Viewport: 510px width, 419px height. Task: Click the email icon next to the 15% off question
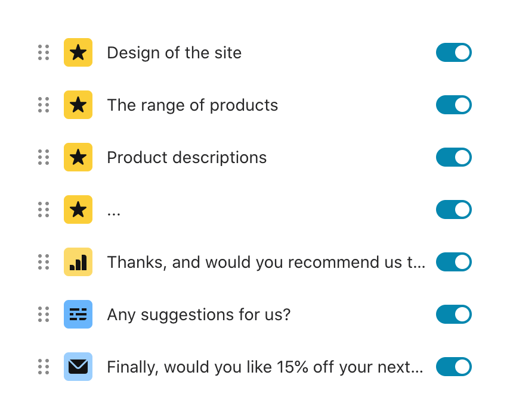click(x=78, y=367)
